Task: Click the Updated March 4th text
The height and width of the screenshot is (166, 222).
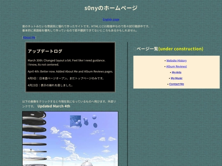Action: pos(54,106)
